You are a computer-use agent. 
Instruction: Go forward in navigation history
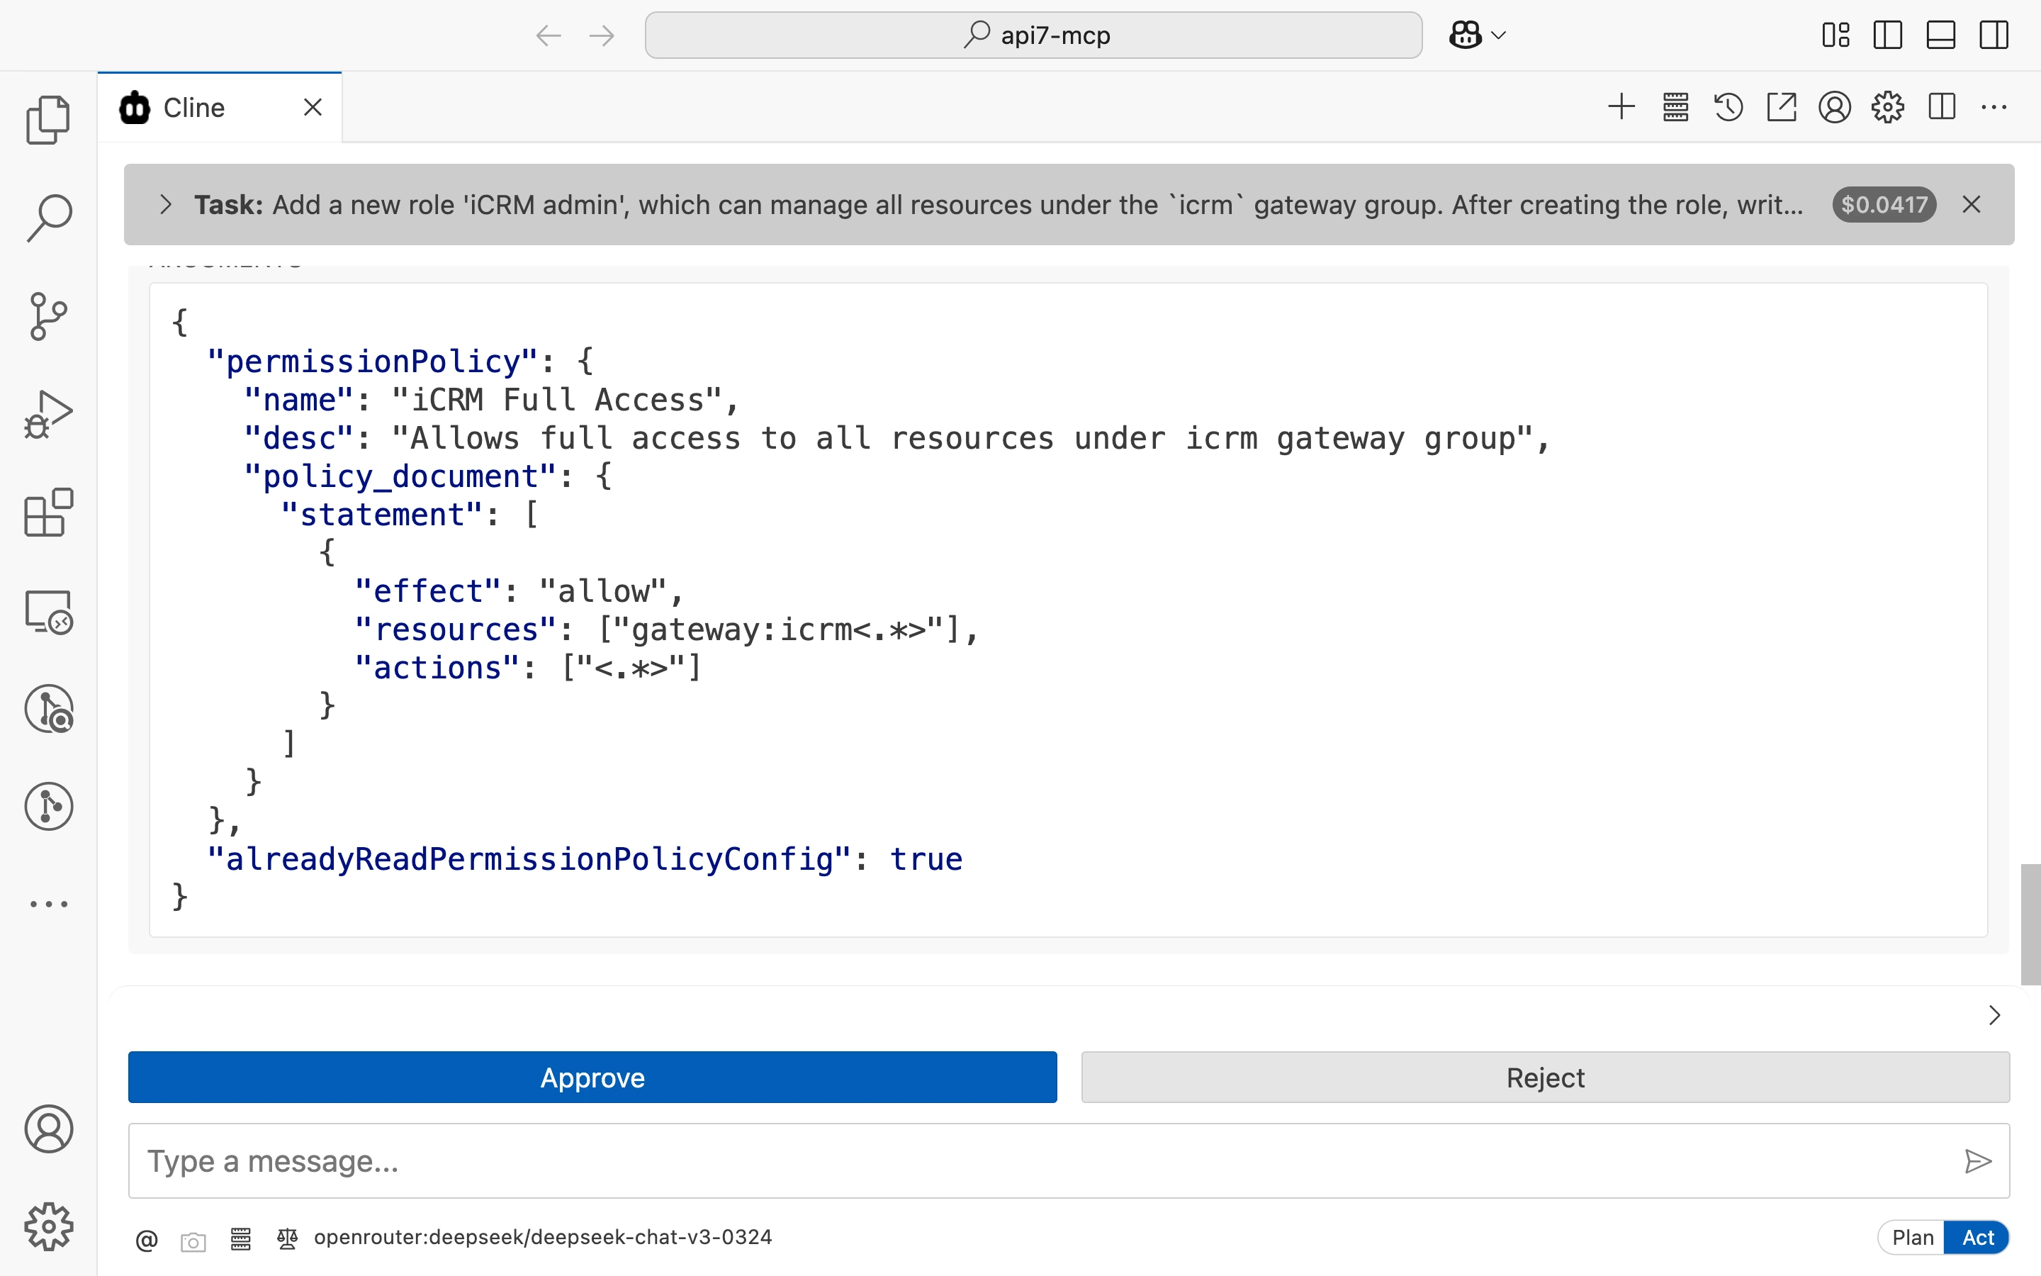602,35
